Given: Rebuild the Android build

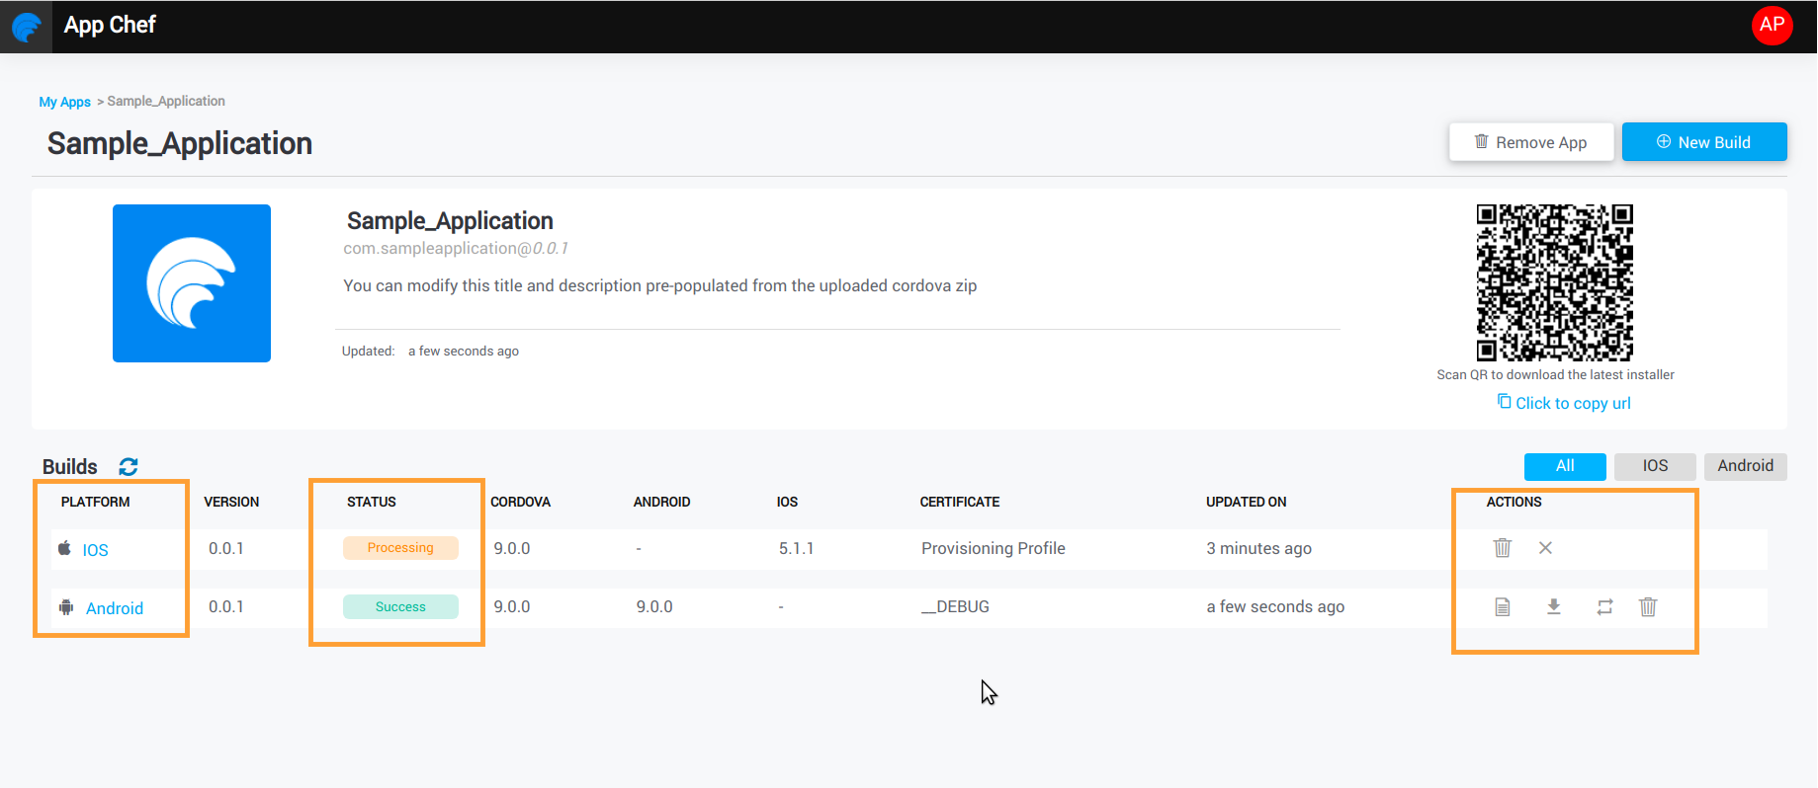Looking at the screenshot, I should (x=1604, y=607).
